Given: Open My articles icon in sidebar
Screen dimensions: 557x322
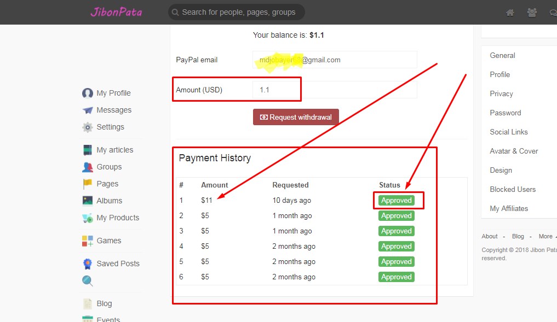Looking at the screenshot, I should point(88,150).
